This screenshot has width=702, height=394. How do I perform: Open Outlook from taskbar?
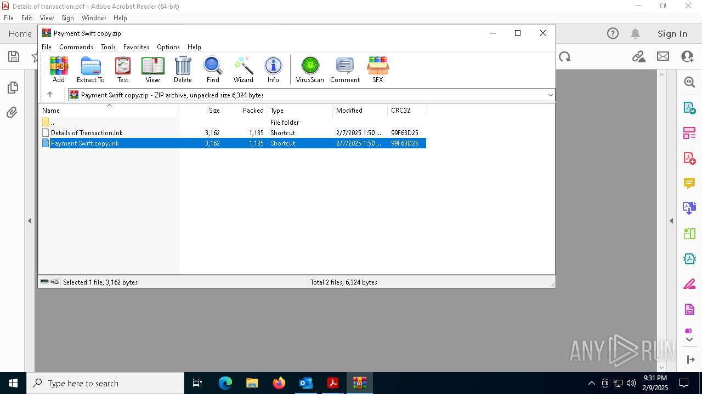(x=306, y=383)
